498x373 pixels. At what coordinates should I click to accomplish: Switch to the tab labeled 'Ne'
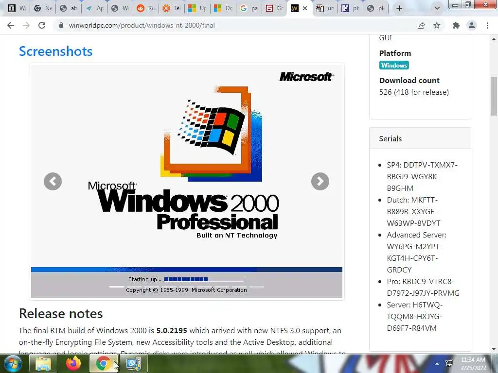point(43,8)
